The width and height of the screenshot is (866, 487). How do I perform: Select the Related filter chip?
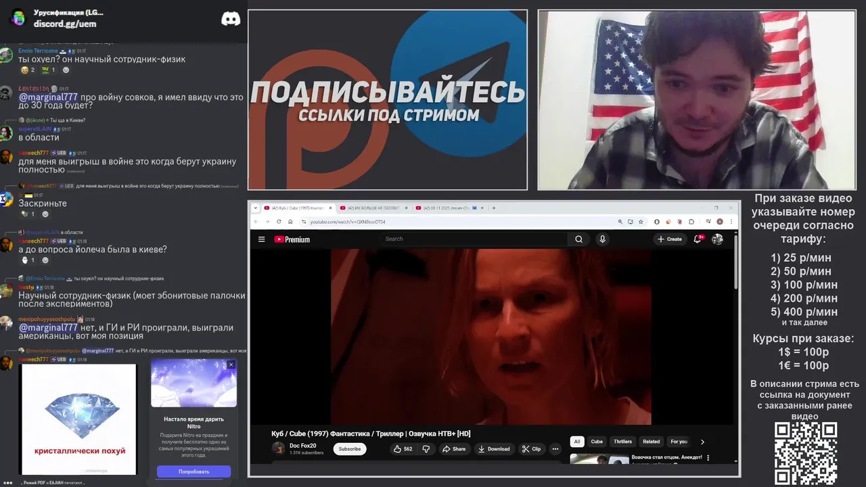[x=652, y=442]
